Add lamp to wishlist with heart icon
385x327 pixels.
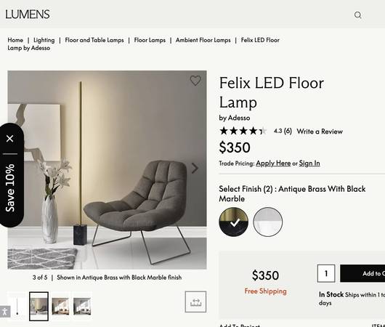195,81
